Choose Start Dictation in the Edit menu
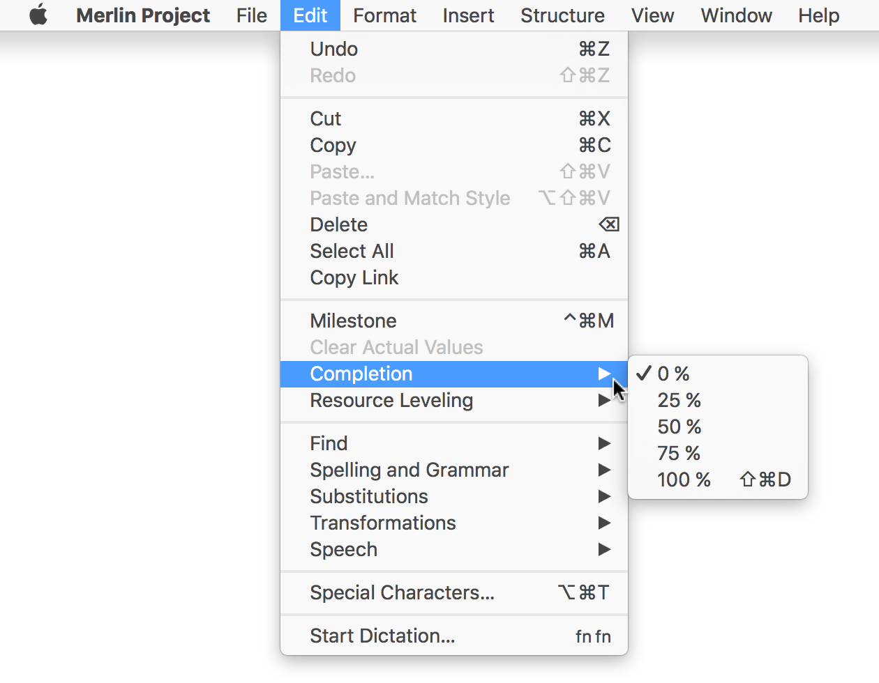Viewport: 879px width, 683px height. 454,636
